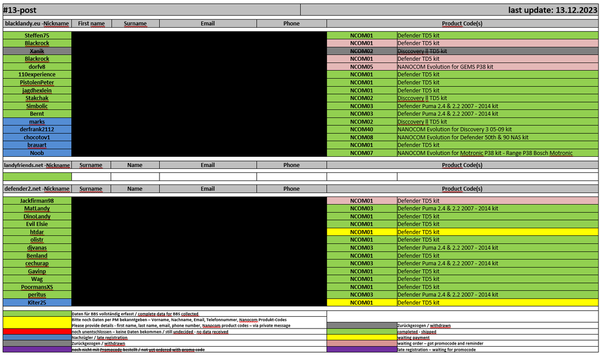Select 'NANOCOM Evolution for Discovery 3 05-09 kit'
Viewport: 600px width, 360px height.
pos(498,130)
